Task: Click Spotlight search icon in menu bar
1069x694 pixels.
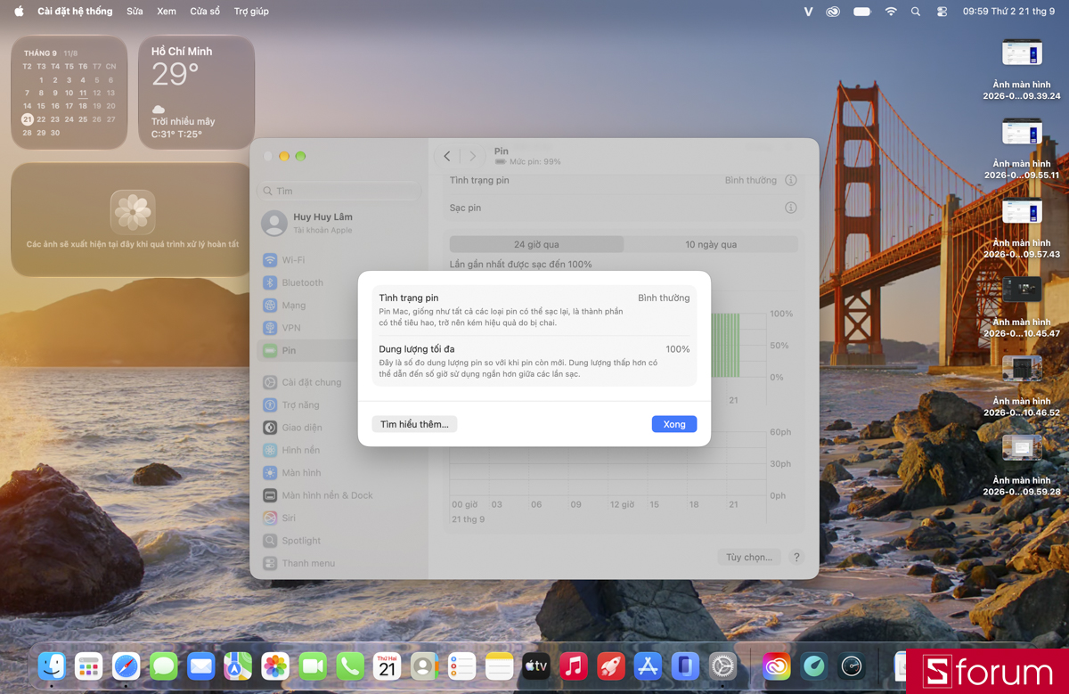Action: pyautogui.click(x=916, y=12)
